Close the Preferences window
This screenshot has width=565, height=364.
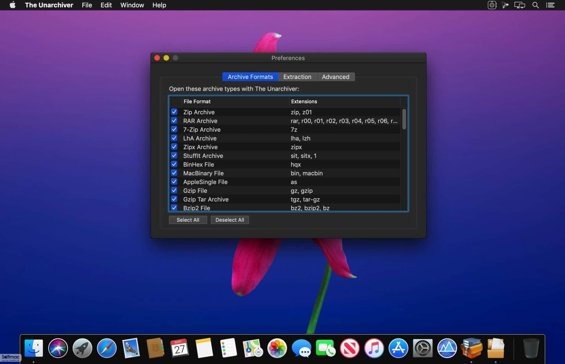(157, 58)
